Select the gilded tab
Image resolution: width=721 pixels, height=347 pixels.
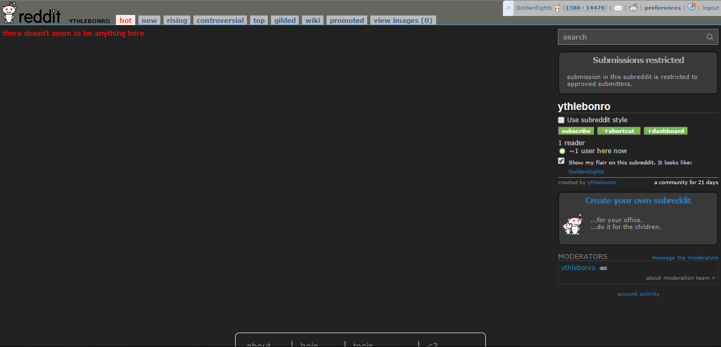[x=285, y=20]
